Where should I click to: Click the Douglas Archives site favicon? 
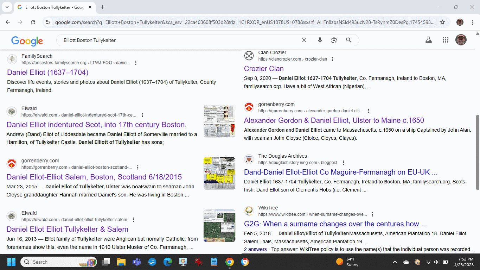(x=249, y=159)
